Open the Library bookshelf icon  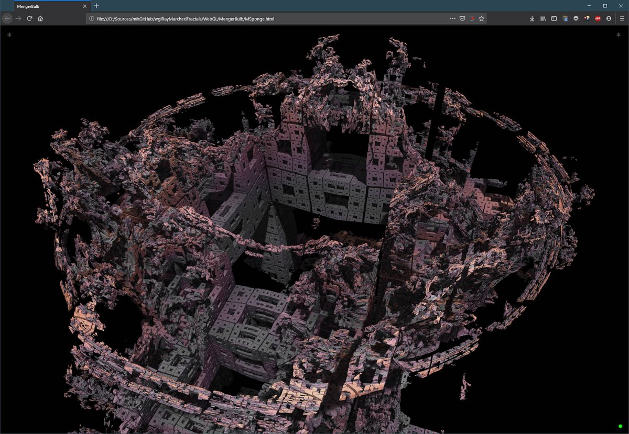544,18
